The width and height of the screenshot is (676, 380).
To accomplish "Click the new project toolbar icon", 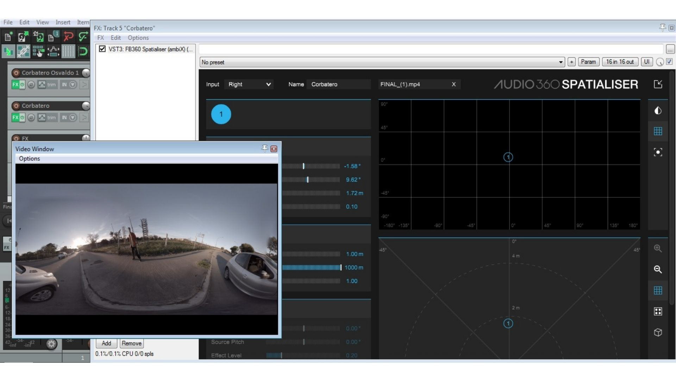I will 8,37.
